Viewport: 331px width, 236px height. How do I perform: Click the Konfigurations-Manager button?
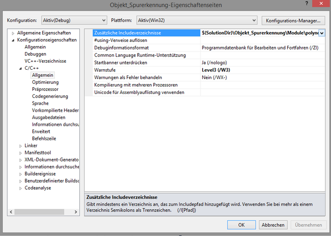point(293,20)
